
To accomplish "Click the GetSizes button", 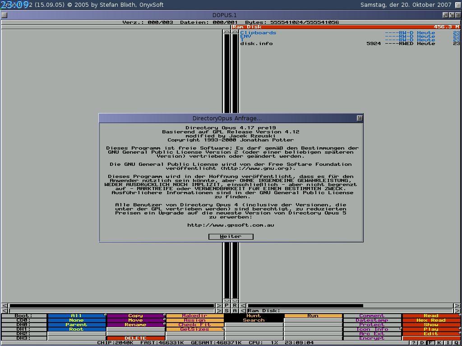I will (195, 329).
